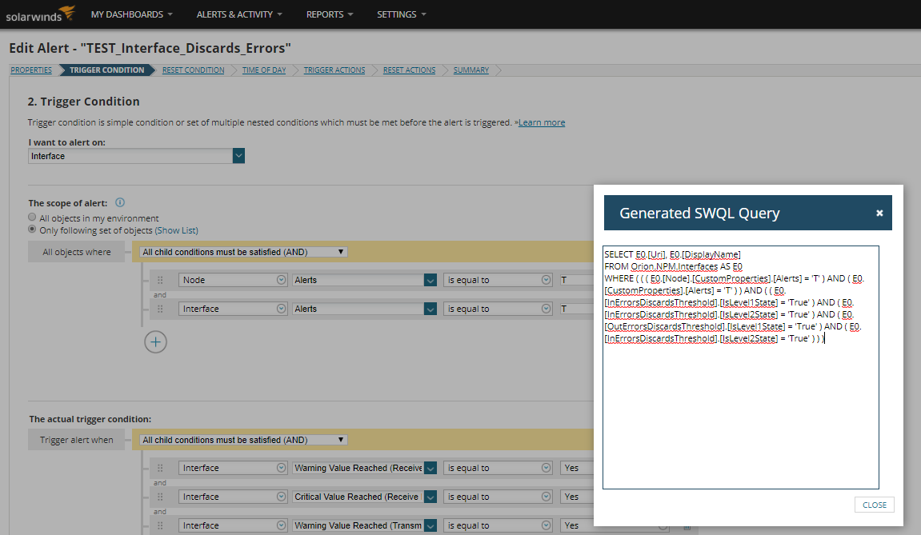Follow the Learn more link

pyautogui.click(x=542, y=122)
